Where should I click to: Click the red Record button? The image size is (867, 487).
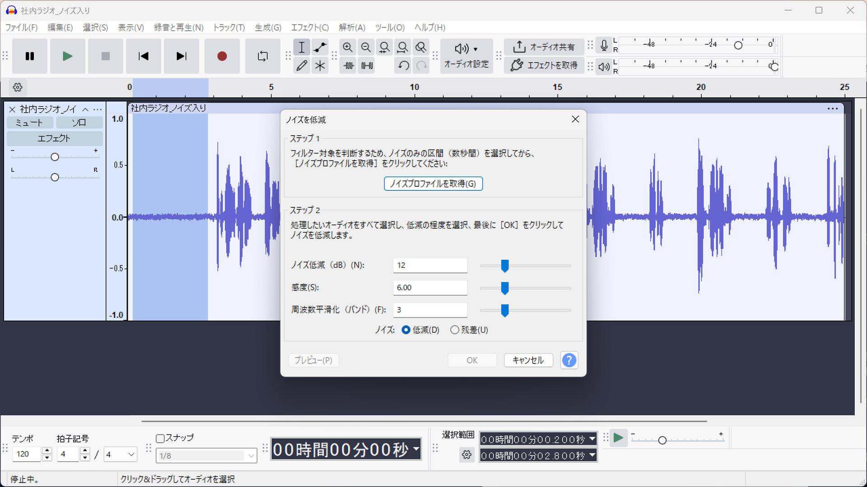pos(222,56)
